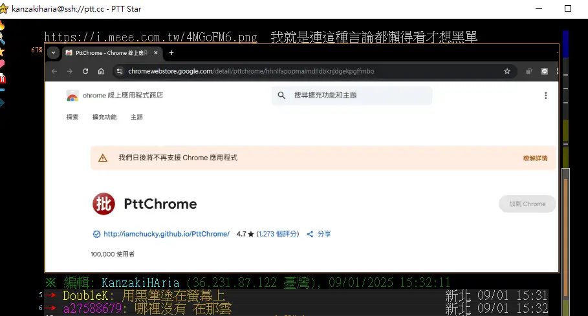
Task: Click the back arrow in previewed Chrome
Action: (54, 71)
